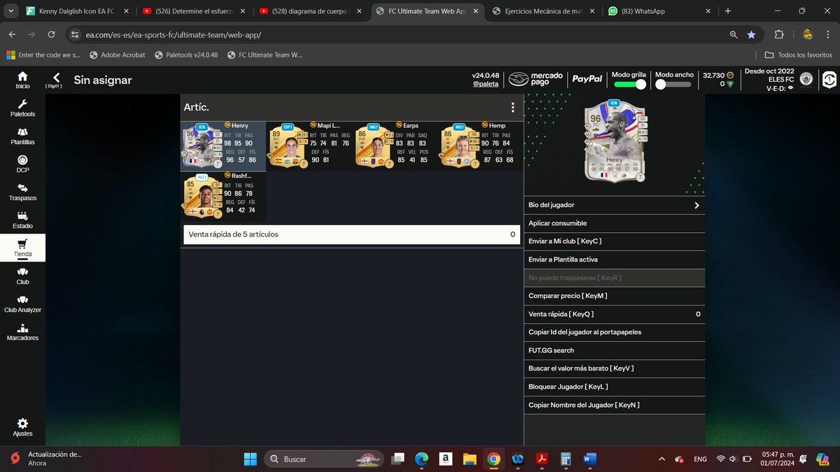Screen dimensions: 840x472
Task: Open Paletools v24.0.48 bookmark
Action: pos(188,55)
